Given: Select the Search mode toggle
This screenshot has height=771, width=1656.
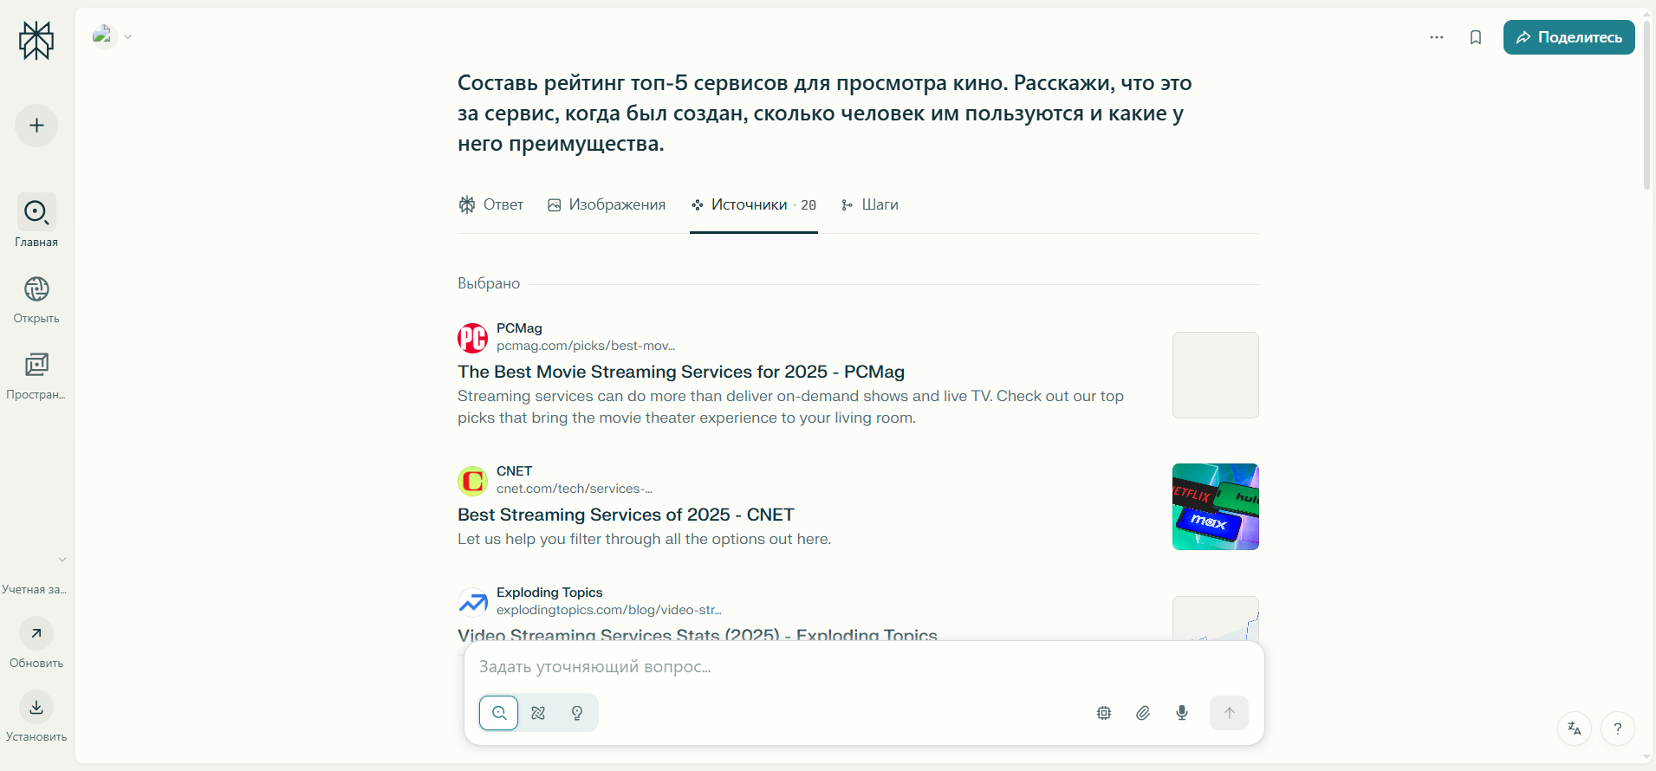Looking at the screenshot, I should click(x=499, y=713).
